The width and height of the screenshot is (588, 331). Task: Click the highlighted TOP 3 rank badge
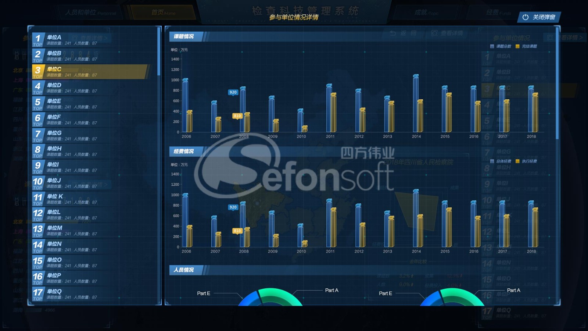[38, 72]
